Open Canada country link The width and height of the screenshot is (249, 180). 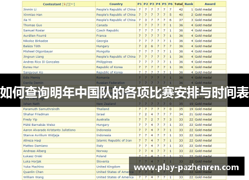pos(102,25)
